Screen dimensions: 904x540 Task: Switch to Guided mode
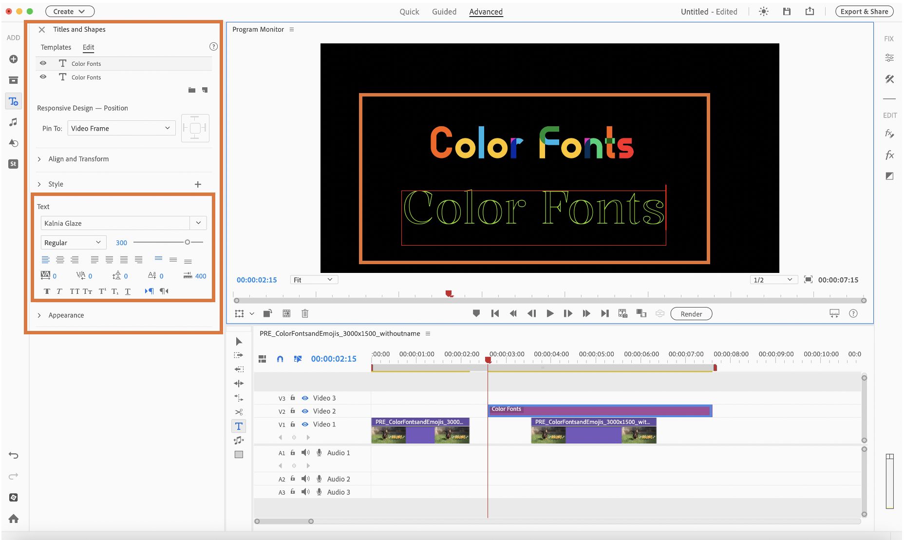coord(444,12)
